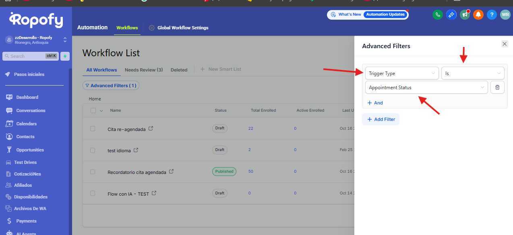This screenshot has width=513, height=235.
Task: Select the Recordatorio cita agendada checkbox
Action: 93,172
